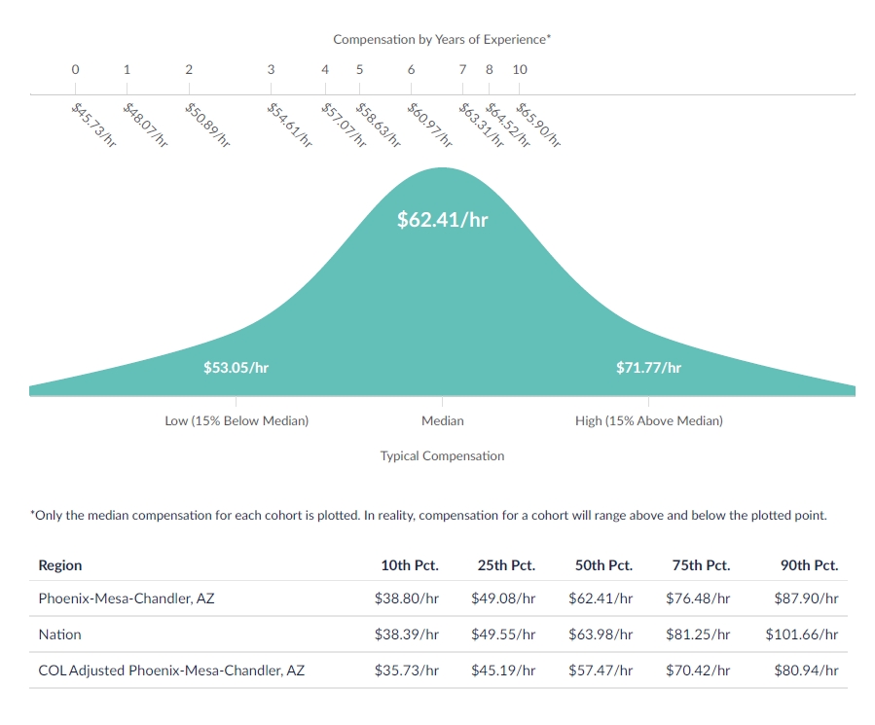Click the 6 years experience marker
This screenshot has width=875, height=725.
(x=412, y=69)
